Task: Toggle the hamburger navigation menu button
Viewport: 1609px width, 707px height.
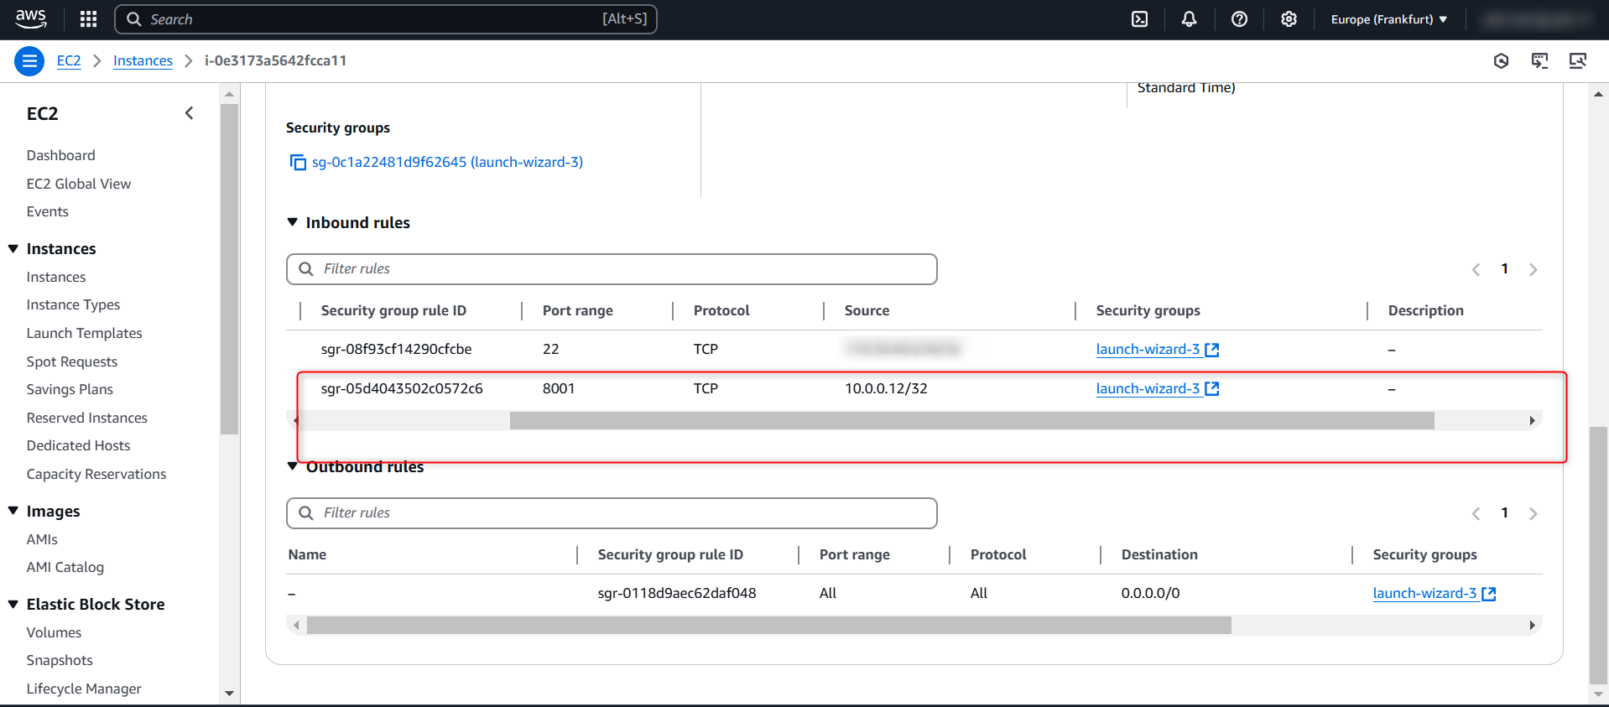Action: click(29, 61)
